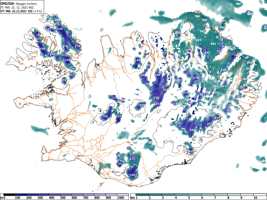The height and width of the screenshot is (200, 267).
Task: Click the 'km 1' label on the kilometre scale
Action: (134, 198)
